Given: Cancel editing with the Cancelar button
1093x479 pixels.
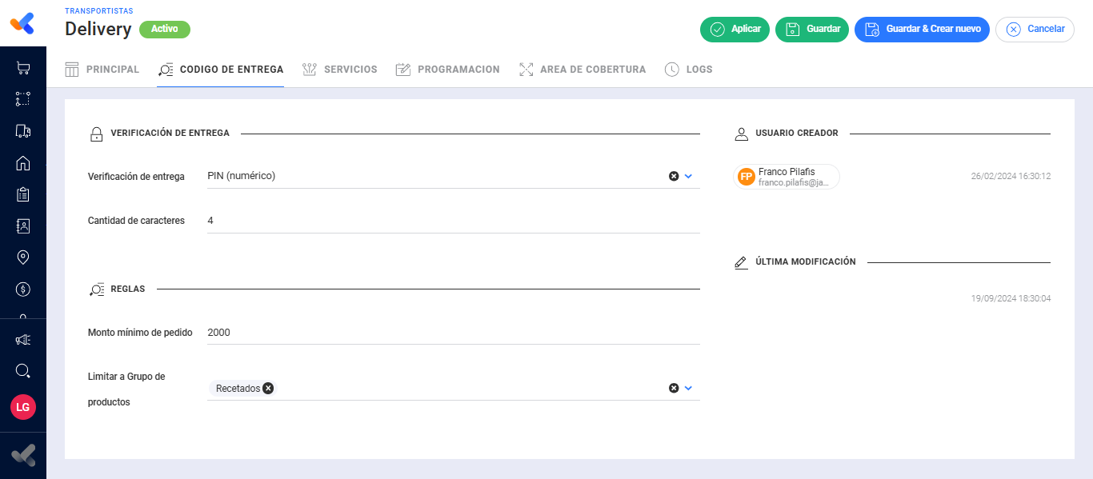Looking at the screenshot, I should [1035, 29].
